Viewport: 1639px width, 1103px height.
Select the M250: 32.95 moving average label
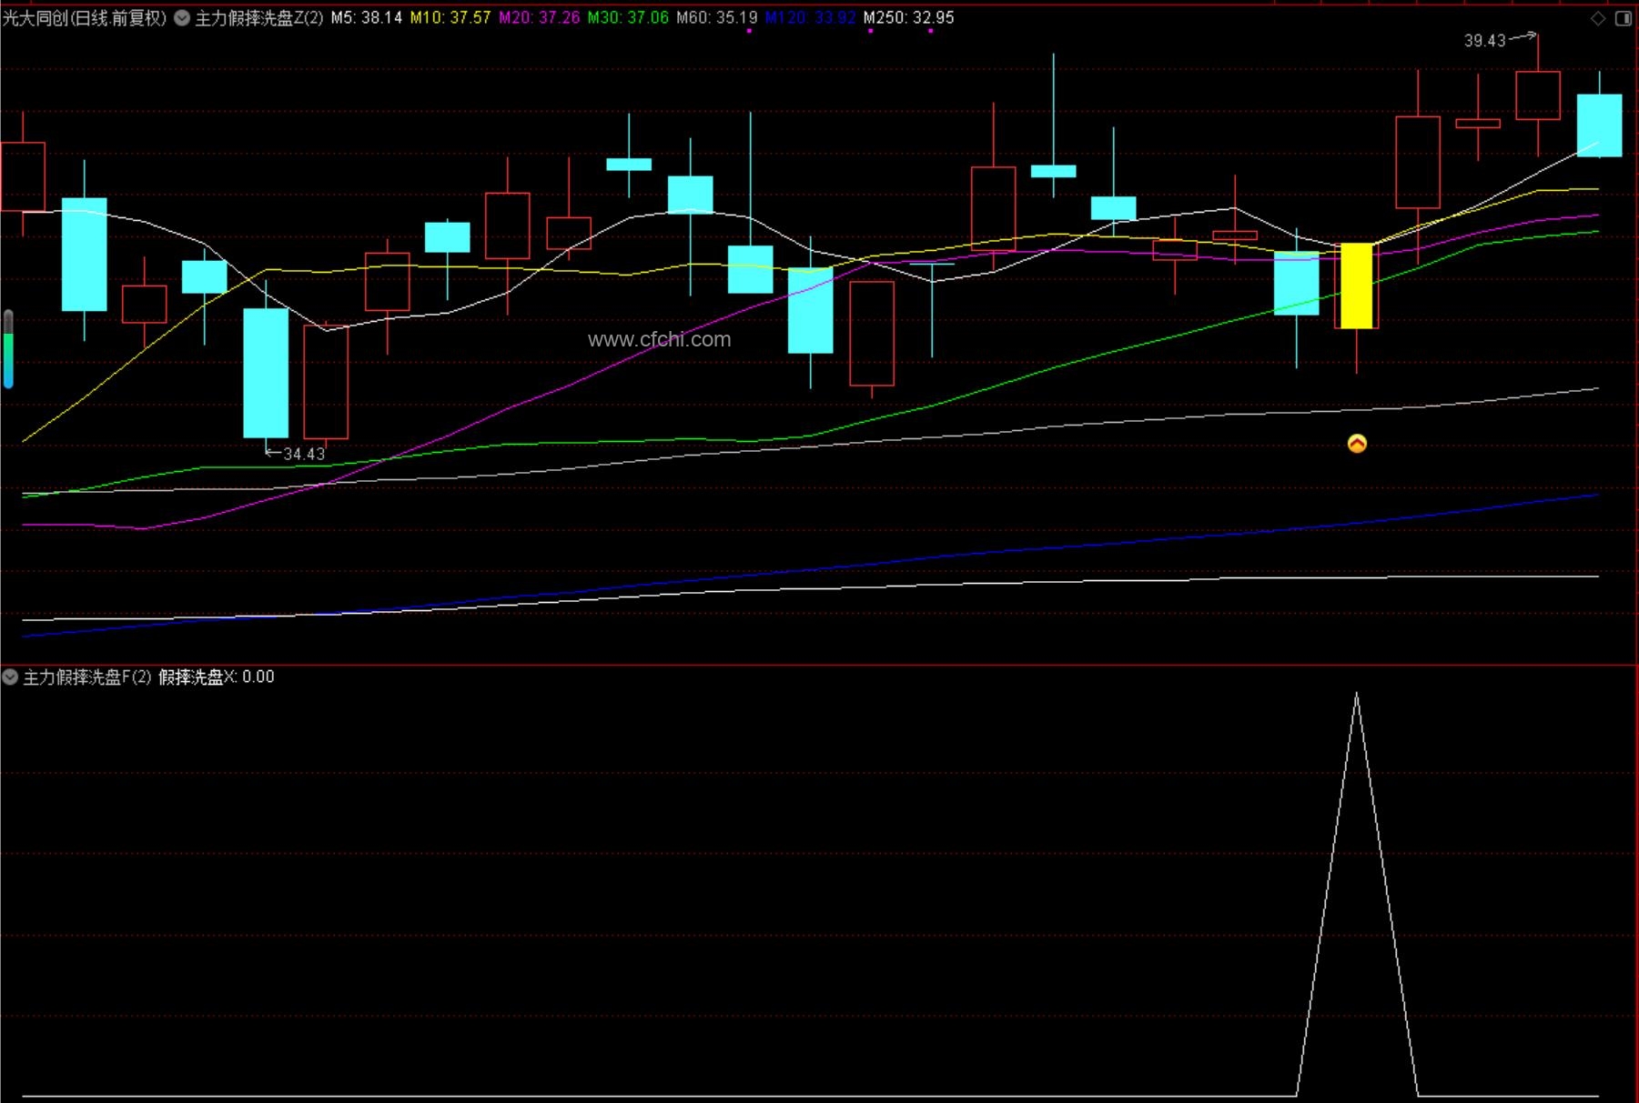[909, 18]
